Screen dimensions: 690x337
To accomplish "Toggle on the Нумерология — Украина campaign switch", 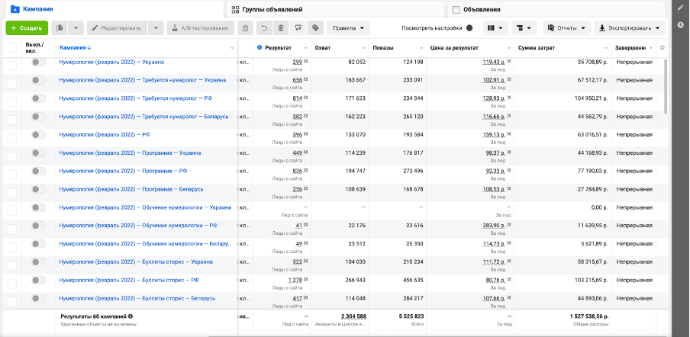I will pos(38,62).
